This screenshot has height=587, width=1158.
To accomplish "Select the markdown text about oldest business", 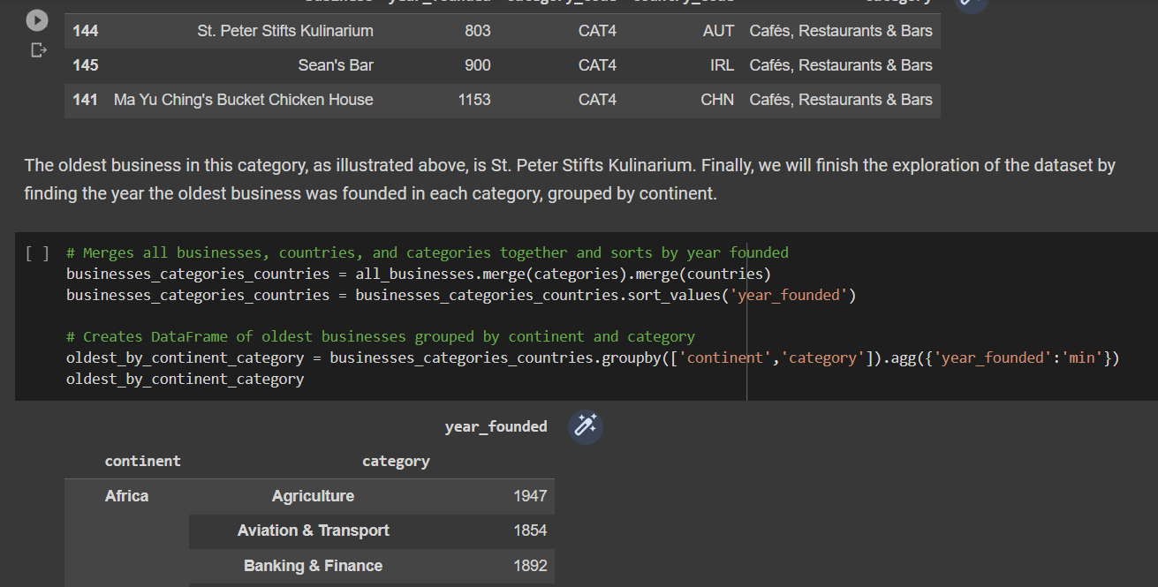I will (x=569, y=178).
